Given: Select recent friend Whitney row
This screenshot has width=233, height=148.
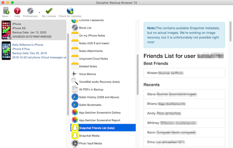Looking at the screenshot, I should point(184,123).
